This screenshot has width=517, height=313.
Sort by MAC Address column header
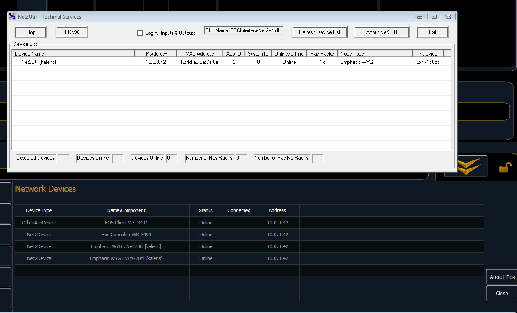[x=200, y=54]
